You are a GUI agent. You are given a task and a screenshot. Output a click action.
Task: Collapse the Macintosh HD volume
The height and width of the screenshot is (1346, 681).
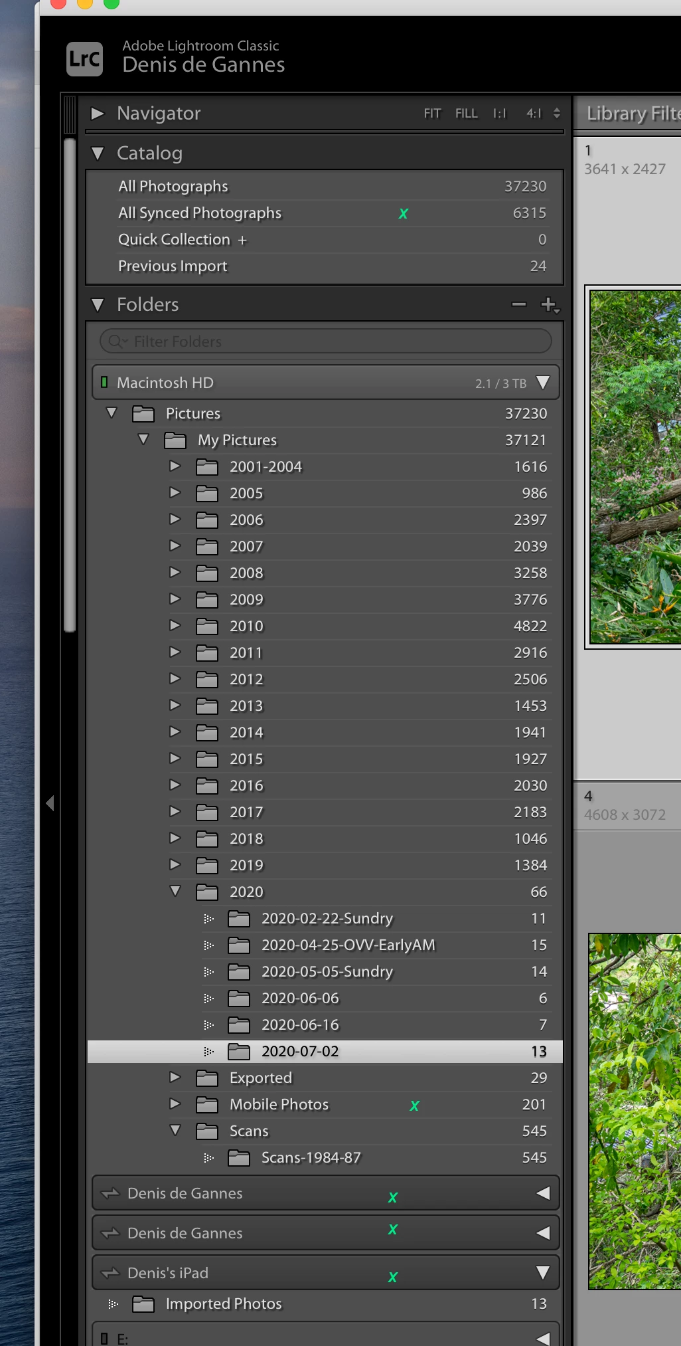tap(543, 383)
